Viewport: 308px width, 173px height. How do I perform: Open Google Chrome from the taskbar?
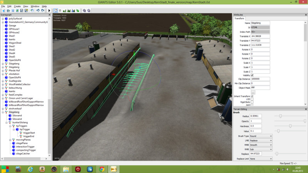(102, 169)
